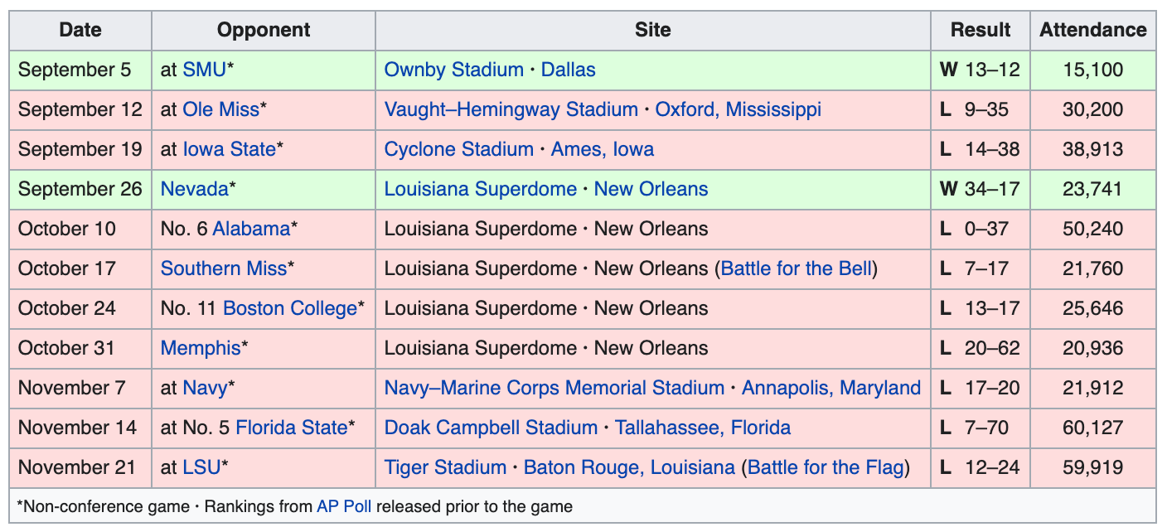Open the Navy–Marine Corps Memorial Stadium link
1167x527 pixels.
(x=554, y=388)
